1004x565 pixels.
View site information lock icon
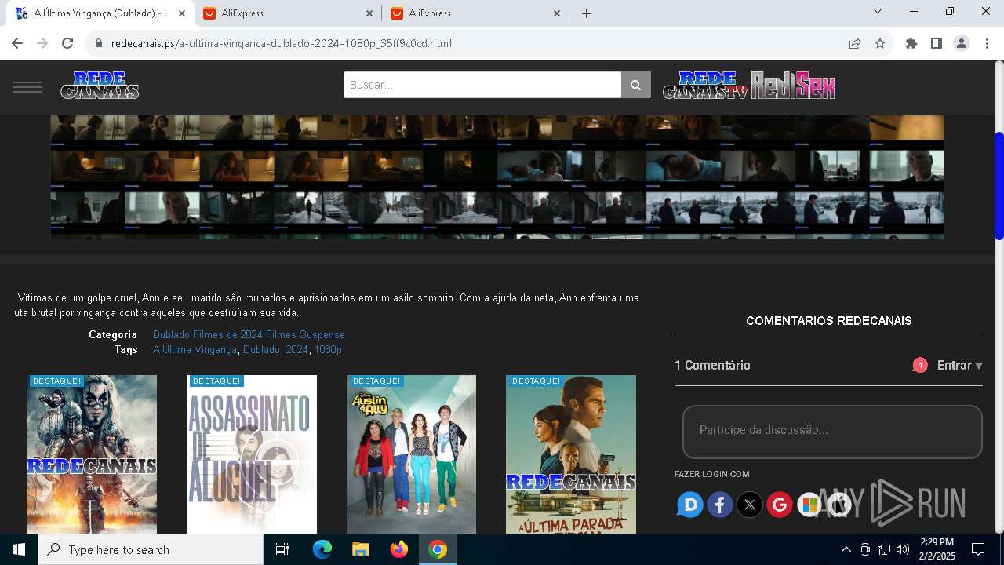(98, 43)
